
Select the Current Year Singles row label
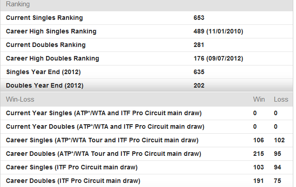click(x=104, y=113)
